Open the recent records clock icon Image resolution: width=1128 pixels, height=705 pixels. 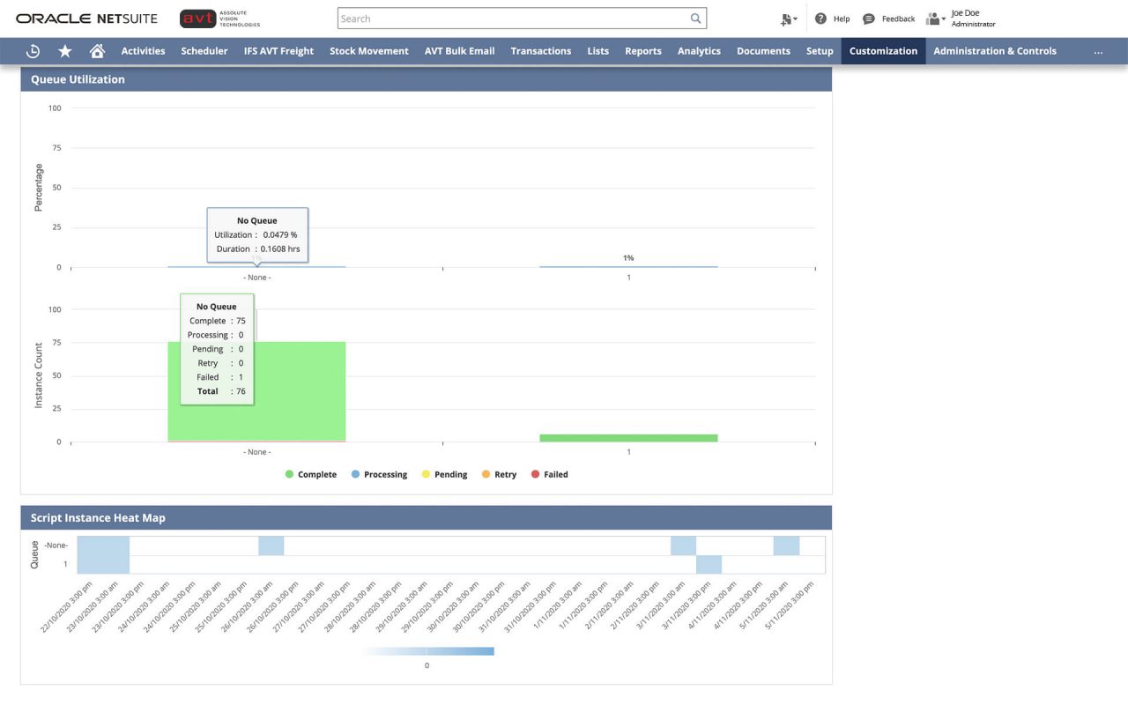pyautogui.click(x=33, y=50)
